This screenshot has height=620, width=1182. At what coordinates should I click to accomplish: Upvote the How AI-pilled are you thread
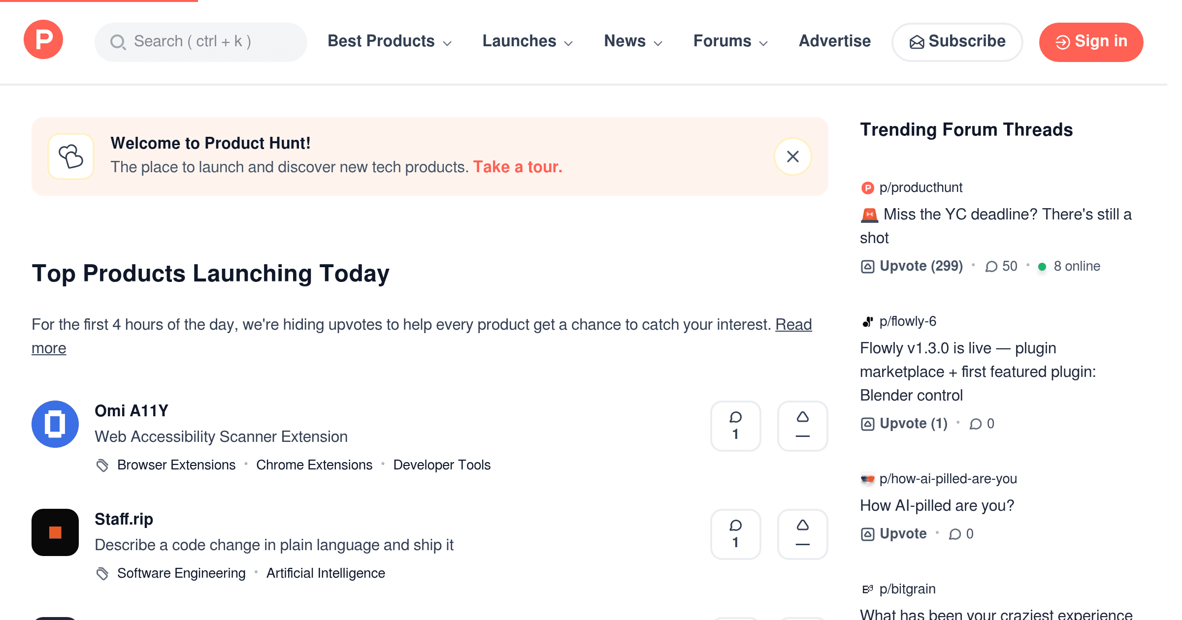click(x=893, y=534)
